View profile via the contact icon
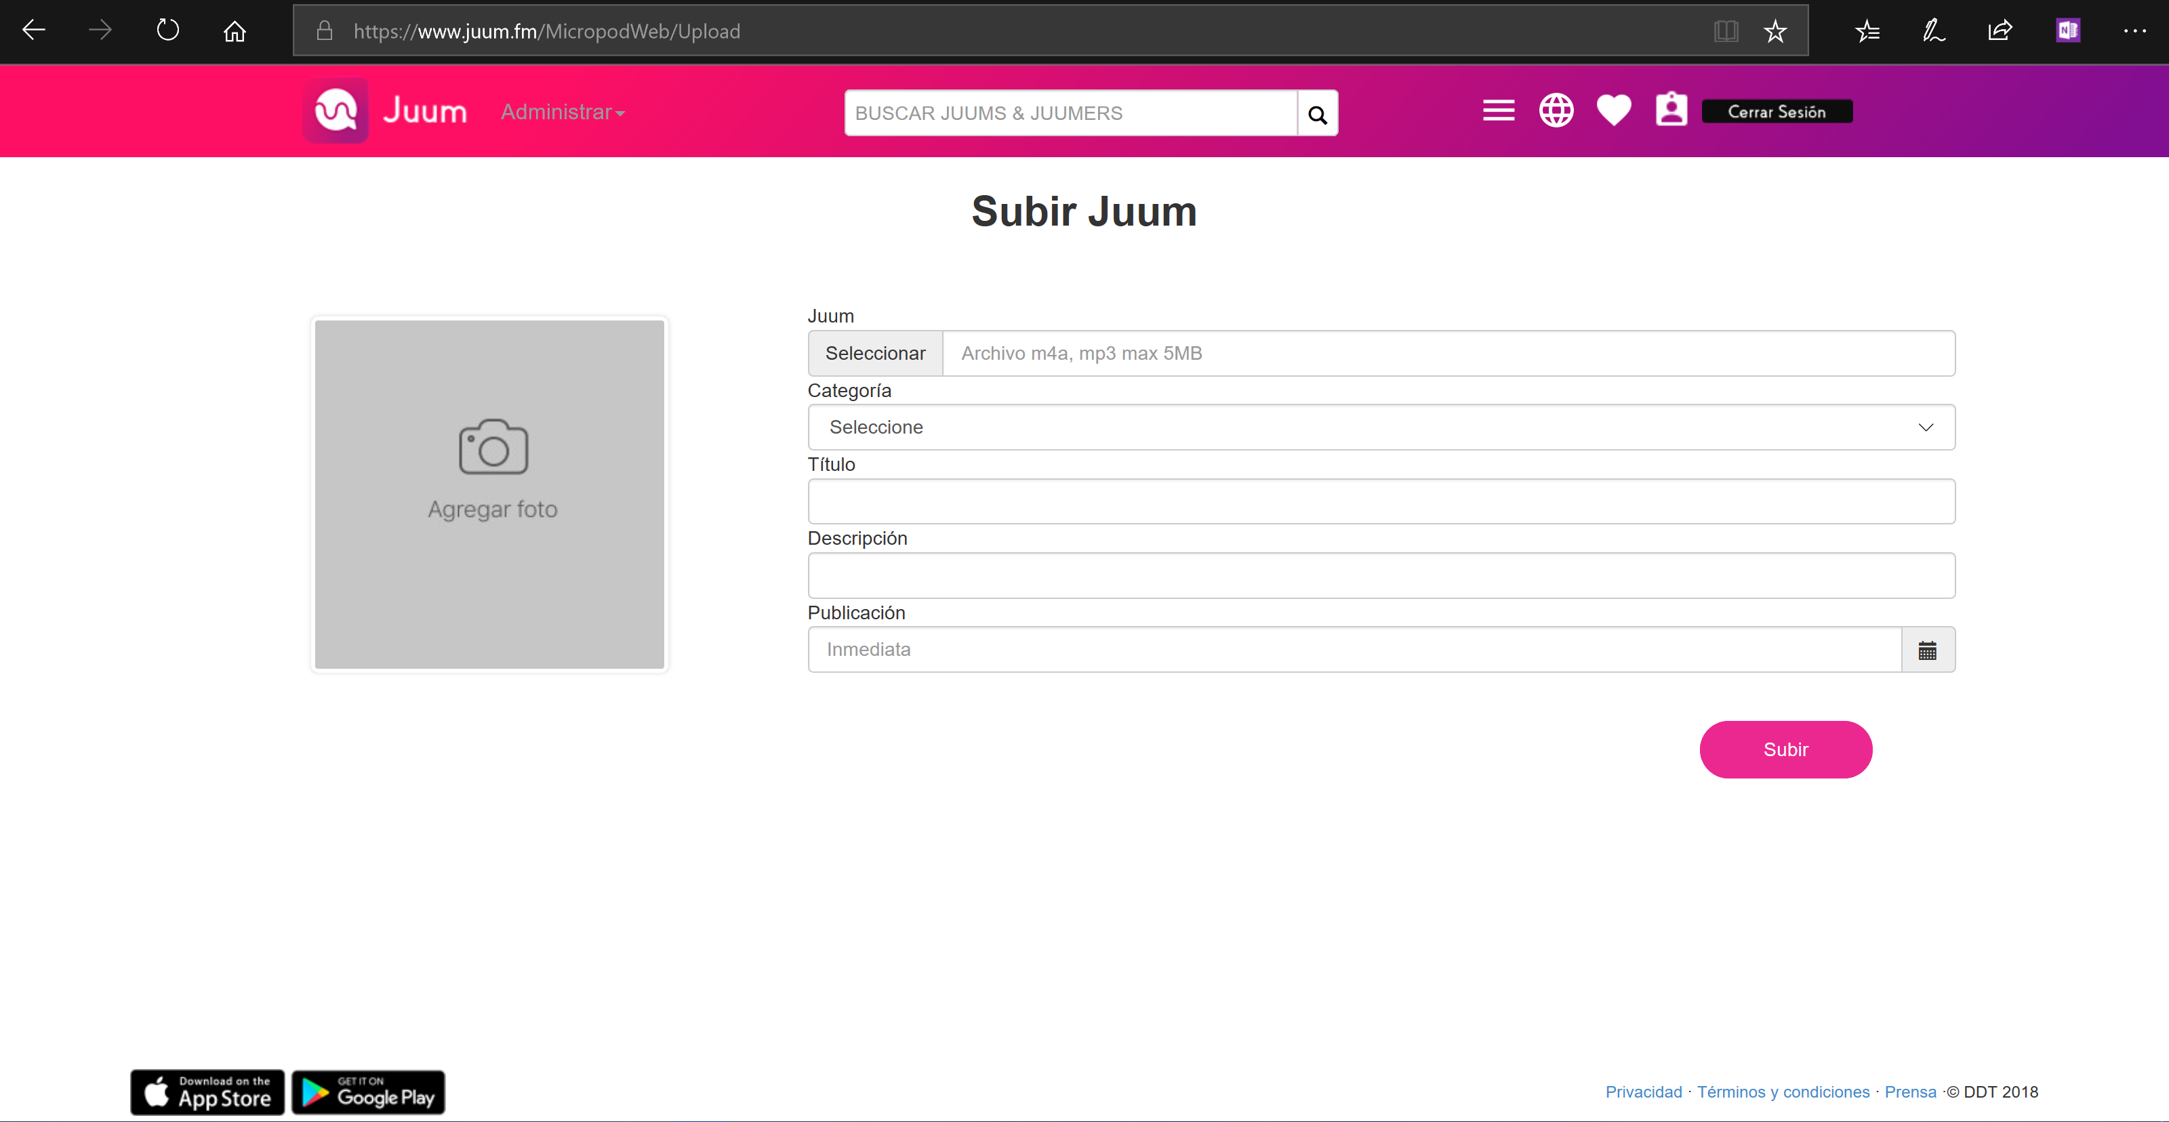The width and height of the screenshot is (2169, 1122). click(1671, 110)
